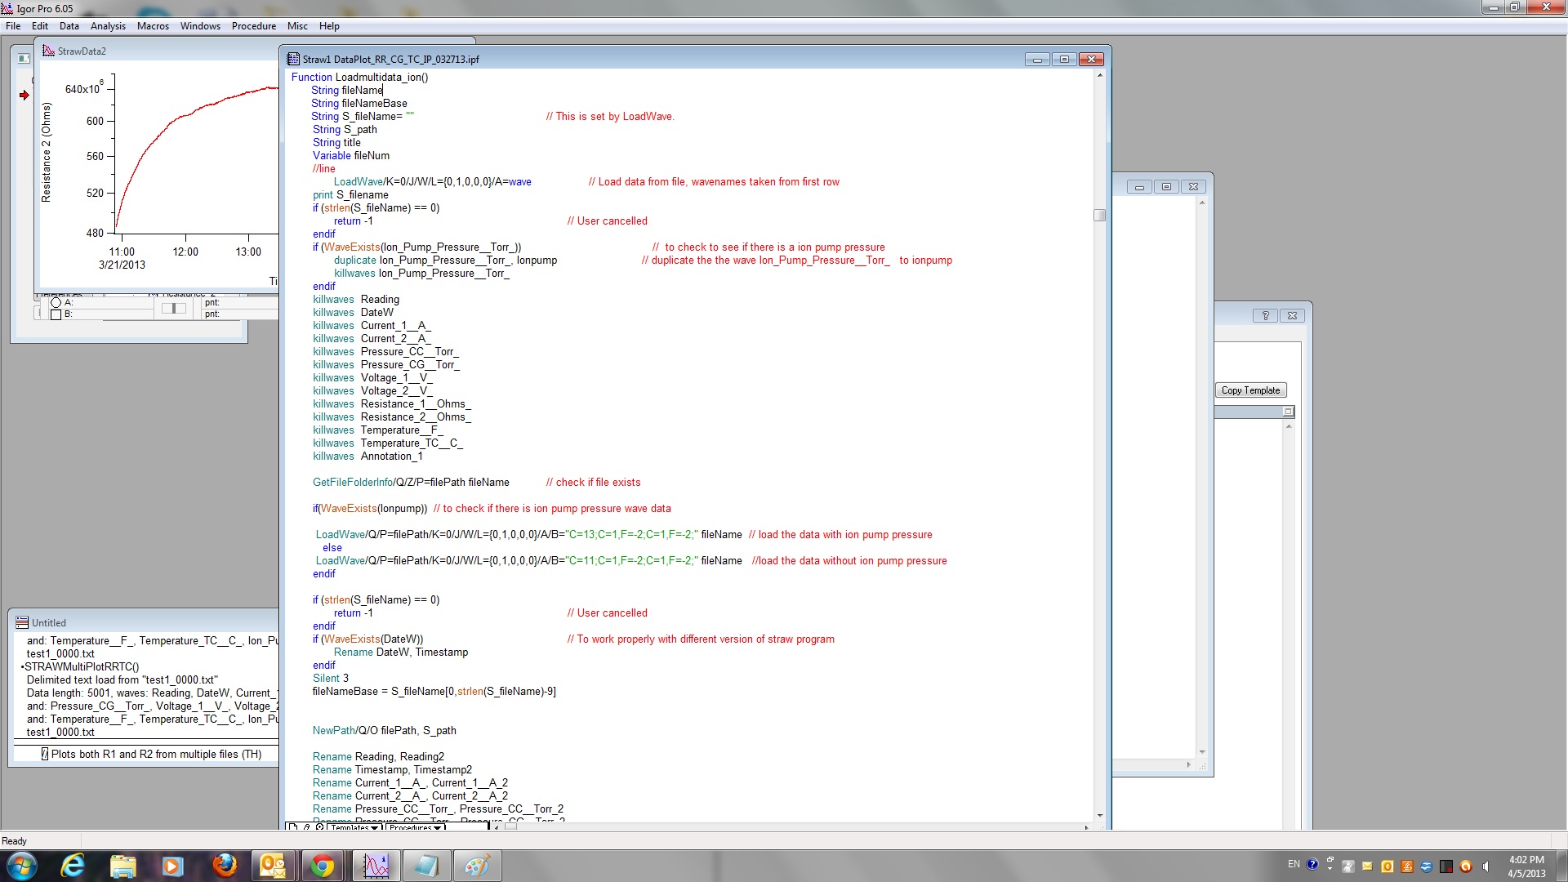The height and width of the screenshot is (882, 1568).
Task: Click the Java update tray icon
Action: click(1406, 866)
